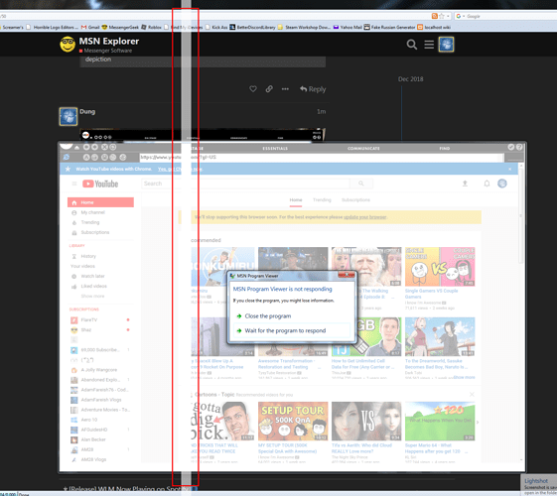Open the YouTube guide hamburger icon

pos(74,184)
